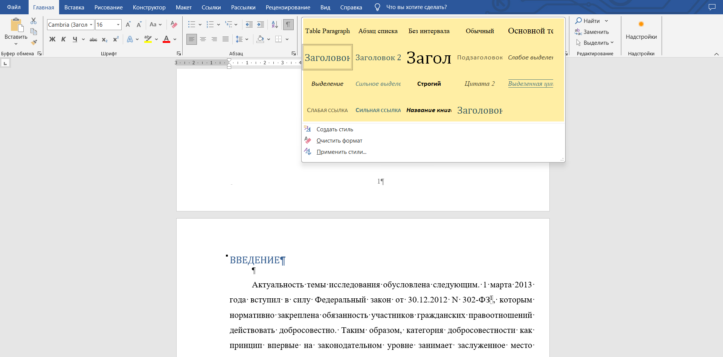Open the font name dropdown Cambria
This screenshot has width=723, height=357.
[91, 25]
